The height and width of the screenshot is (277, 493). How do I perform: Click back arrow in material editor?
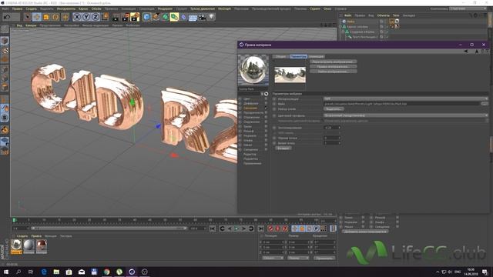[465, 52]
